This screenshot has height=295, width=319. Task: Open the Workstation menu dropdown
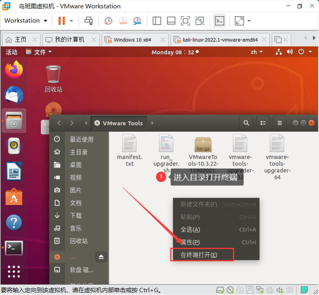(x=26, y=21)
